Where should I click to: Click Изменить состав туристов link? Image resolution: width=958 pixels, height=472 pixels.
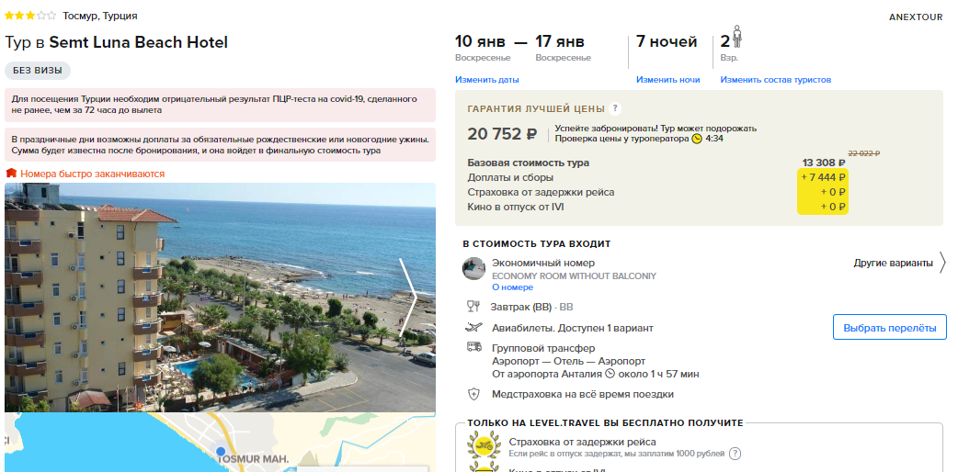775,80
